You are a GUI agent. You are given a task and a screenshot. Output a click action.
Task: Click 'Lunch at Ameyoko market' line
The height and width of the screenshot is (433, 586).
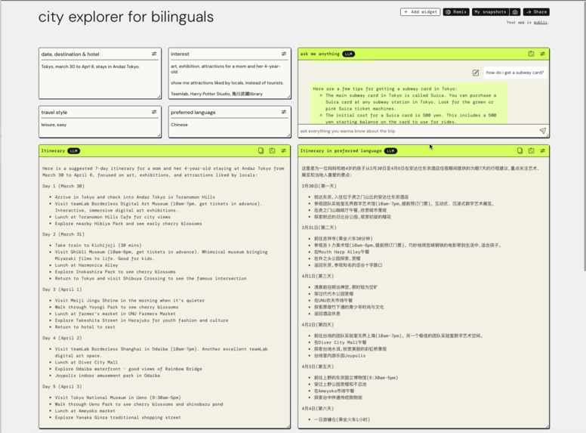tap(85, 410)
